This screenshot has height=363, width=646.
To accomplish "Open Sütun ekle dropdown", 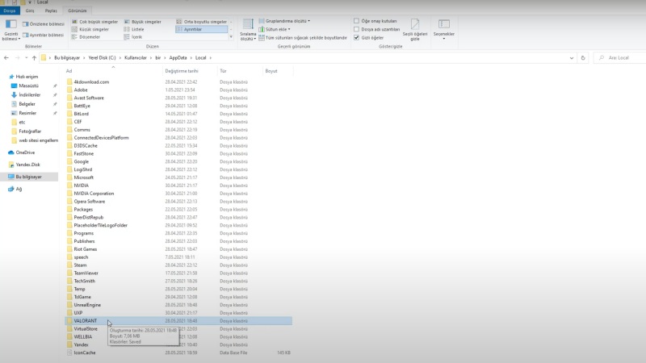I will click(x=275, y=29).
